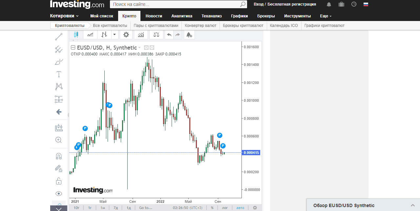Select the text tool in drawing sidebar
Image resolution: width=420 pixels, height=211 pixels.
(x=59, y=74)
